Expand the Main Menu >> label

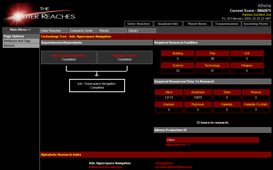tap(20, 30)
